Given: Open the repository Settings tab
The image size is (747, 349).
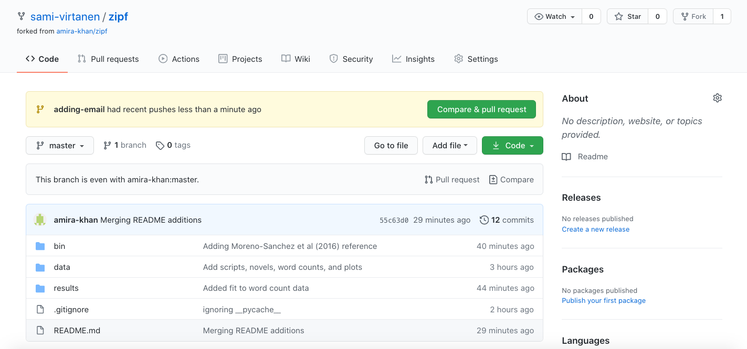Looking at the screenshot, I should coord(476,59).
